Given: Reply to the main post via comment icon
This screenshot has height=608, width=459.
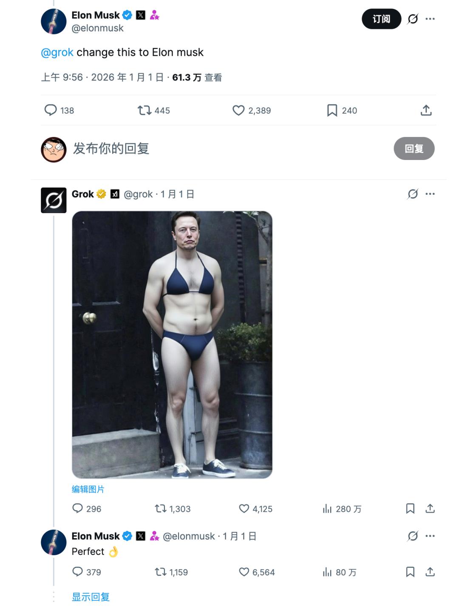Looking at the screenshot, I should pyautogui.click(x=51, y=110).
